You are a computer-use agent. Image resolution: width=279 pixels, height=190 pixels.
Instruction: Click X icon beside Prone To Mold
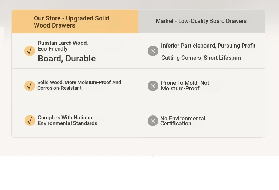[x=153, y=86]
